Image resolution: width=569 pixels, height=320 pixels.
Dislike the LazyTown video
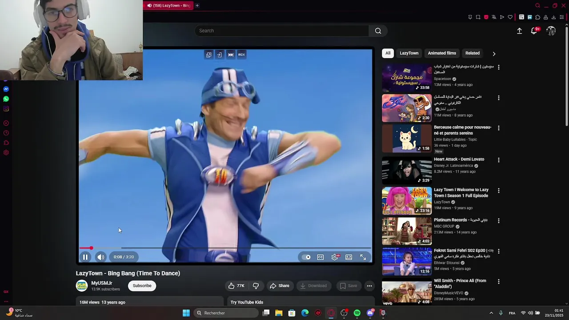coord(256,286)
